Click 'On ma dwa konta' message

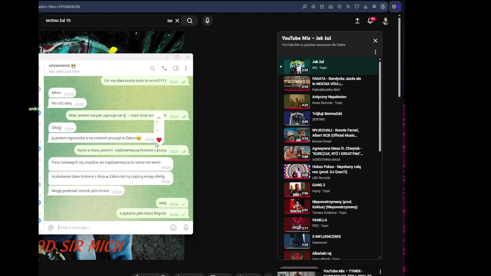pyautogui.click(x=145, y=81)
